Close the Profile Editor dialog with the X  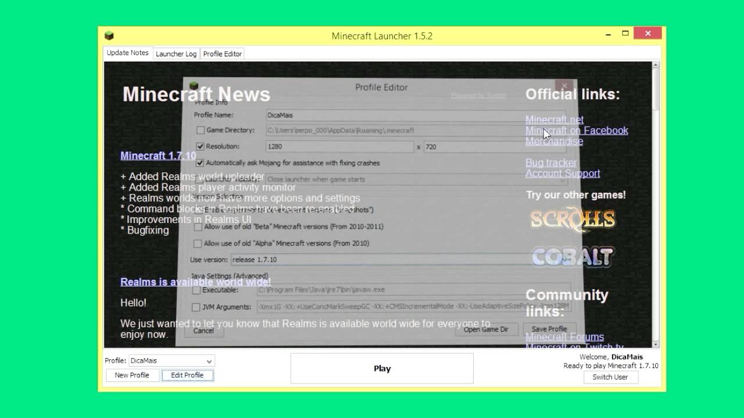(x=564, y=86)
